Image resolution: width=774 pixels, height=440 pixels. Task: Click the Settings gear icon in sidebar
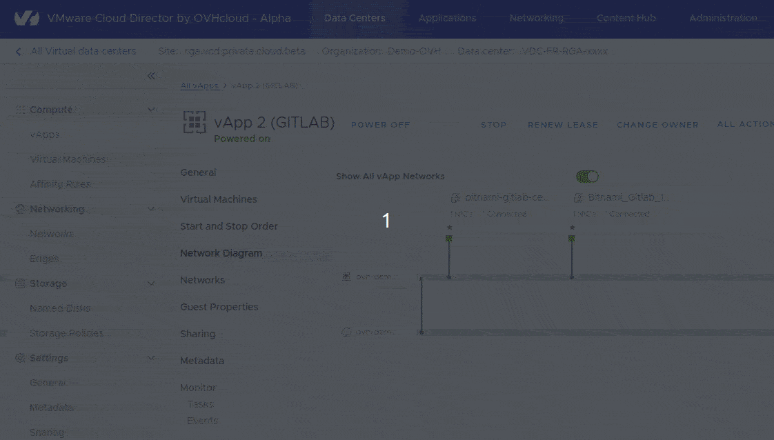point(20,357)
